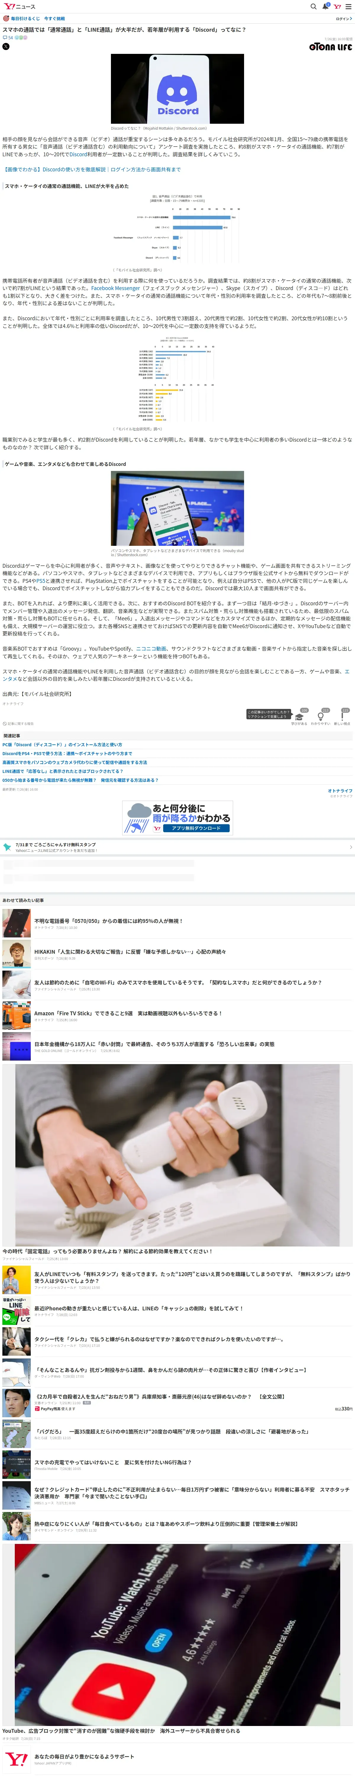
Task: Follow the ニコニコ動画 inline link
Action: 151,649
